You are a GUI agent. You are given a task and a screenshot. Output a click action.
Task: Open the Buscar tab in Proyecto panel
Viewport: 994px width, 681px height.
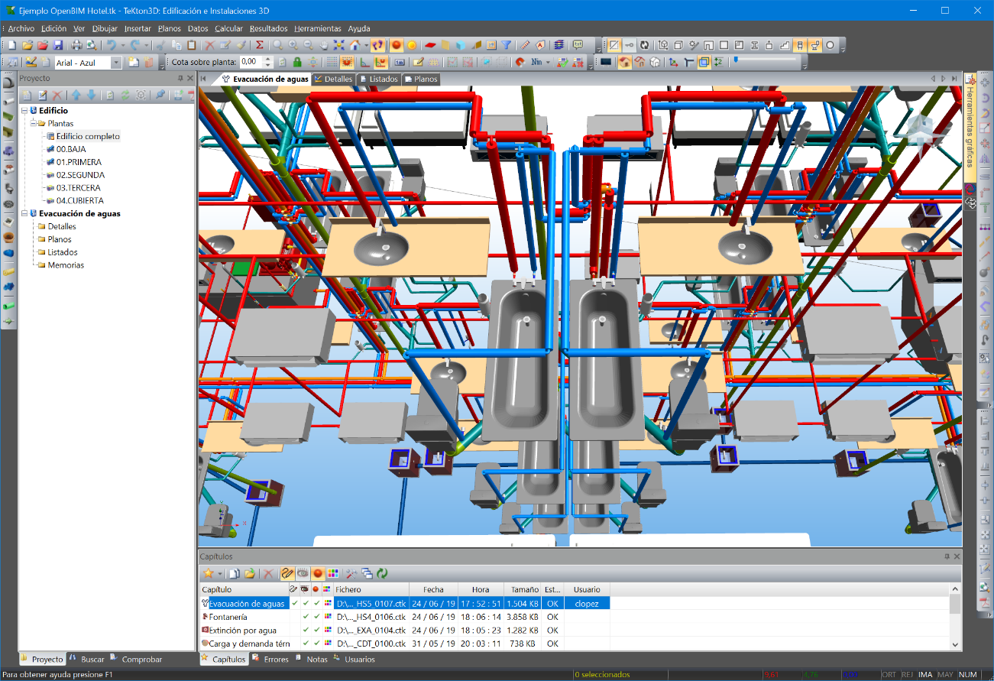point(87,659)
